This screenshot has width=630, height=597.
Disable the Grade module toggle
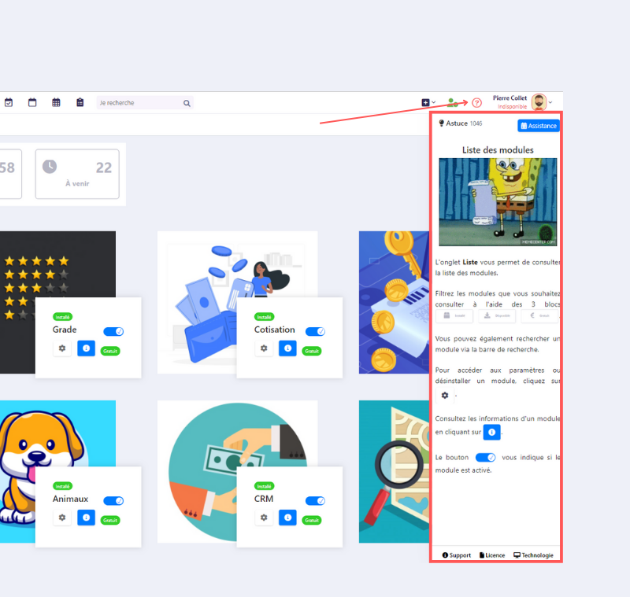click(113, 331)
